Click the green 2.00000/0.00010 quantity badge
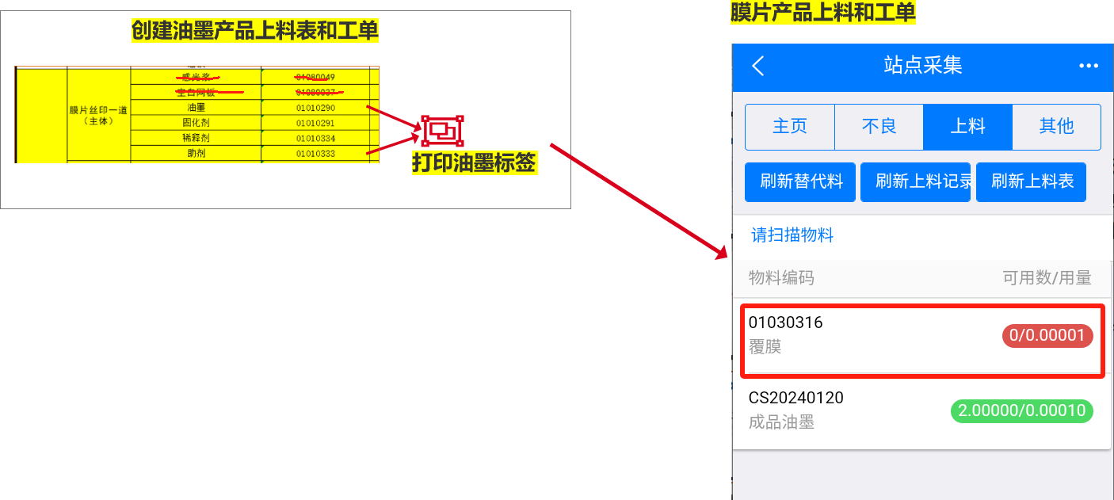Image resolution: width=1114 pixels, height=500 pixels. coord(1021,411)
